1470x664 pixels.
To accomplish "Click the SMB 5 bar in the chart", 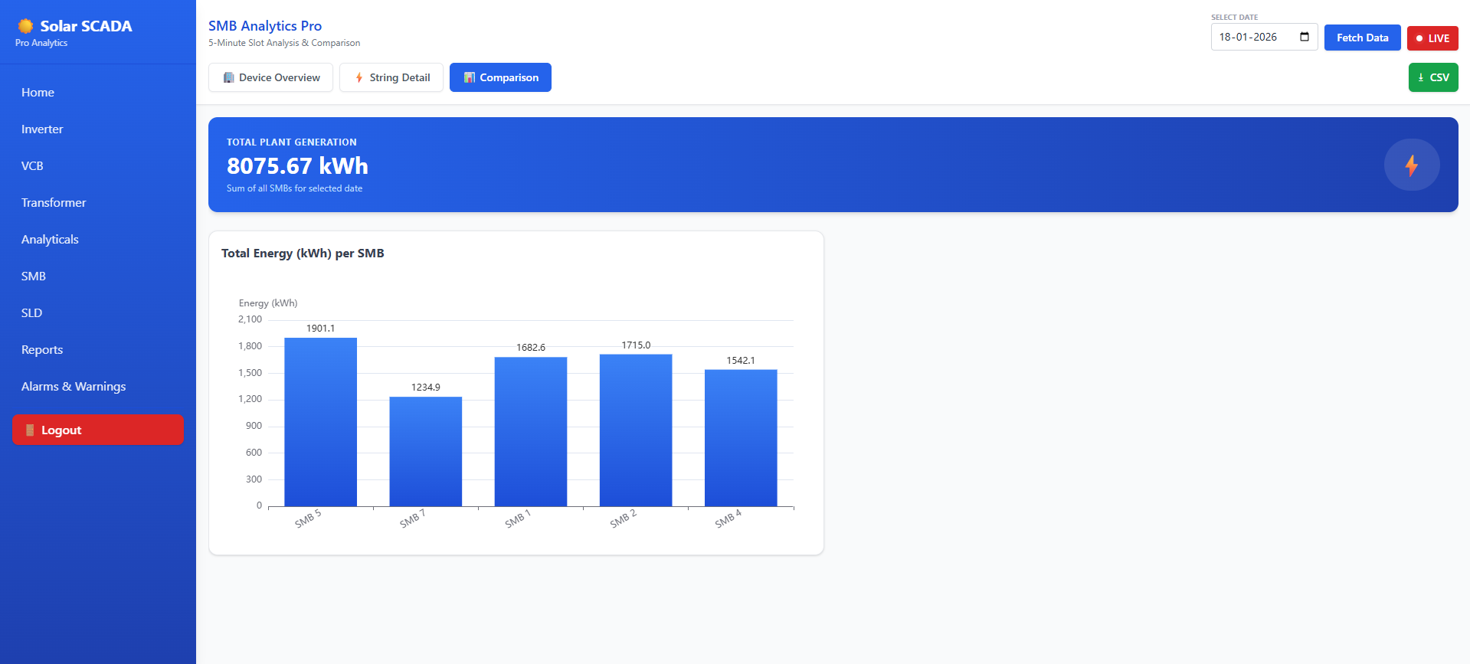I will pyautogui.click(x=320, y=422).
